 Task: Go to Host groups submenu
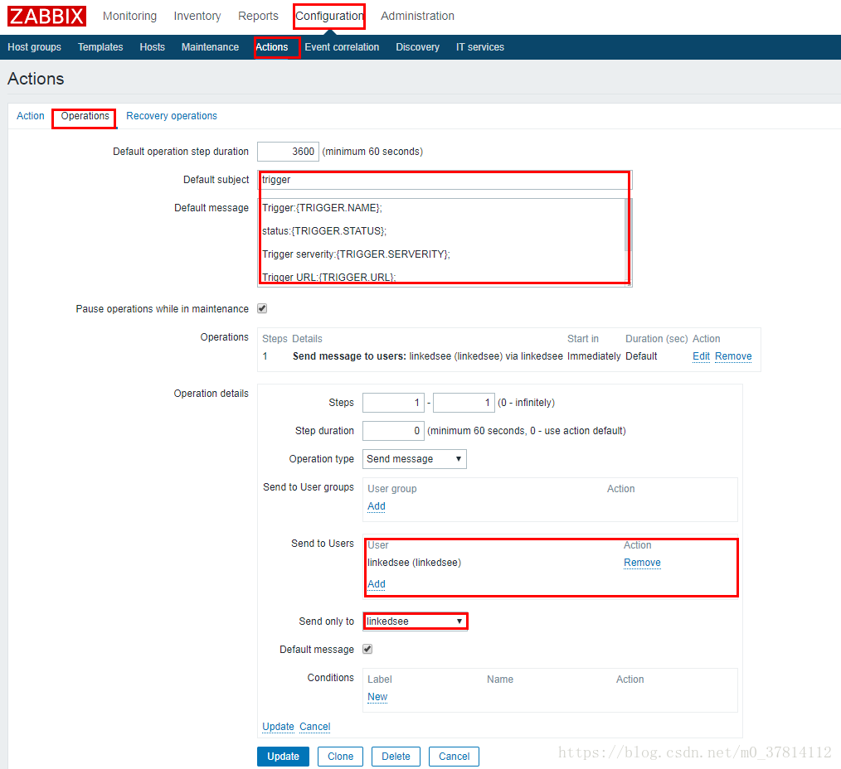(34, 47)
